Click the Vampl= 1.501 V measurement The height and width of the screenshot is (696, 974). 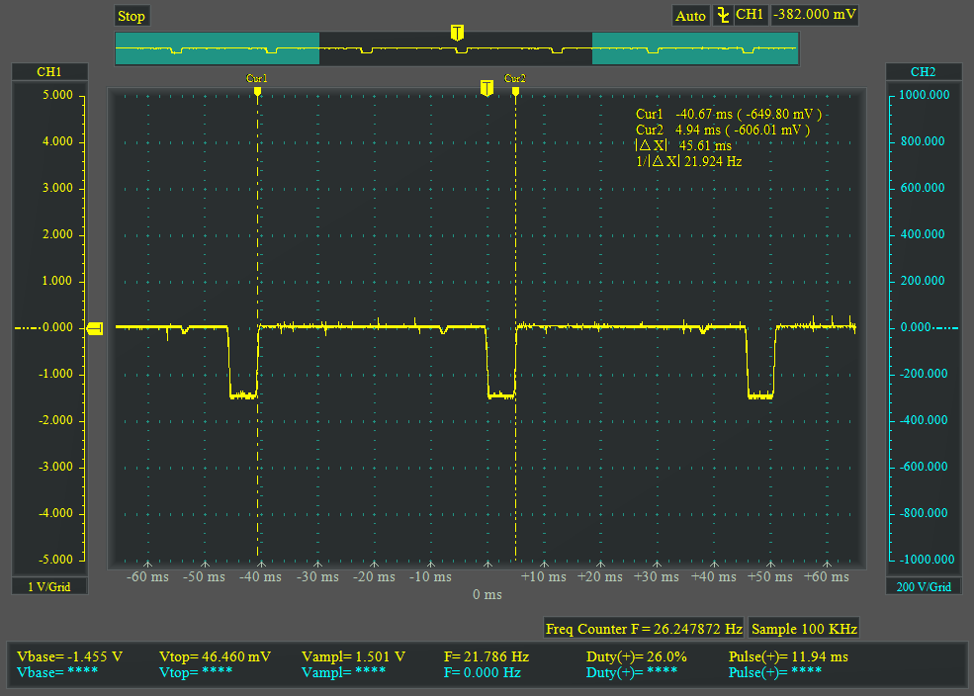tap(353, 656)
